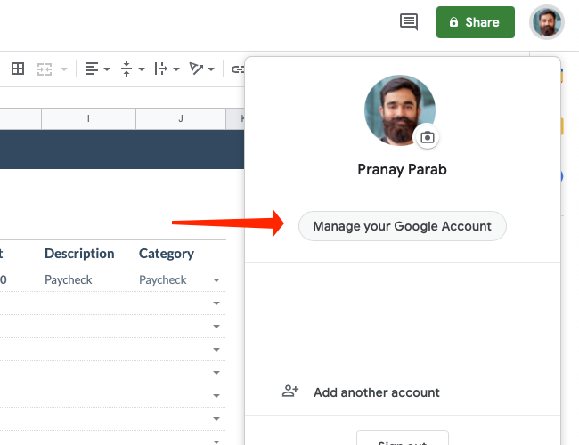Expand the Paycheck category dropdown arrow
The width and height of the screenshot is (579, 445).
216,280
